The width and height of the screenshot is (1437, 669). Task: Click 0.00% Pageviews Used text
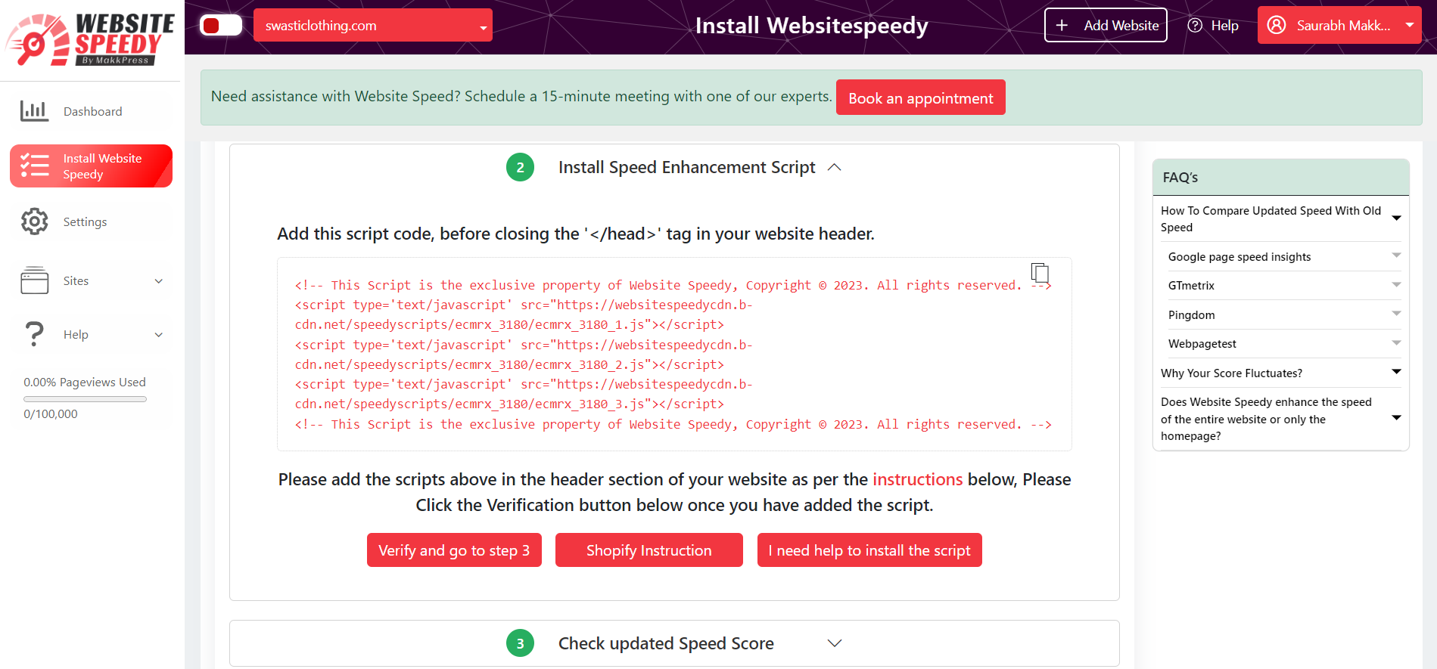[x=85, y=383]
